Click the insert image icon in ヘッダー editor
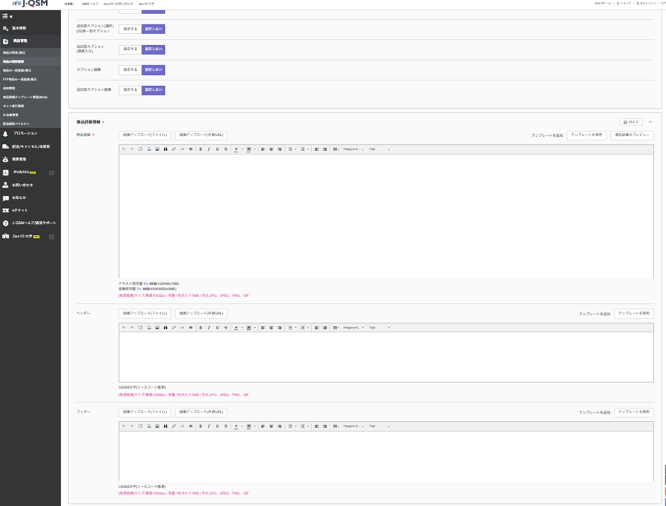 (157, 328)
